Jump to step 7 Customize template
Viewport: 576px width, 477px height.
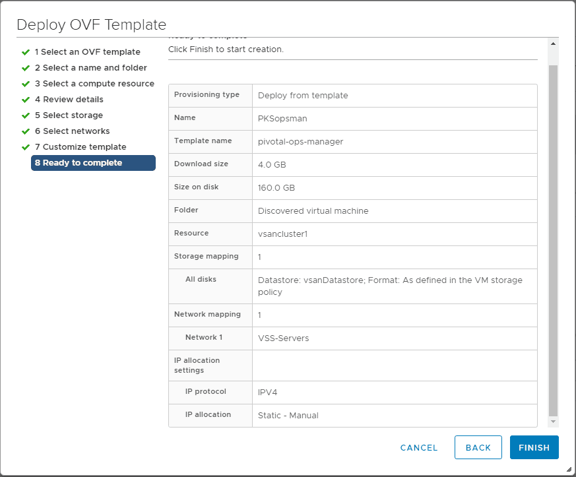pyautogui.click(x=80, y=147)
